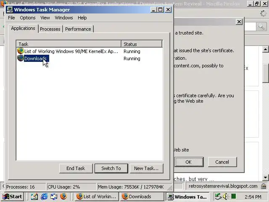The height and width of the screenshot is (202, 269).
Task: Click the Show Desktop quick launch icon
Action: point(54,197)
